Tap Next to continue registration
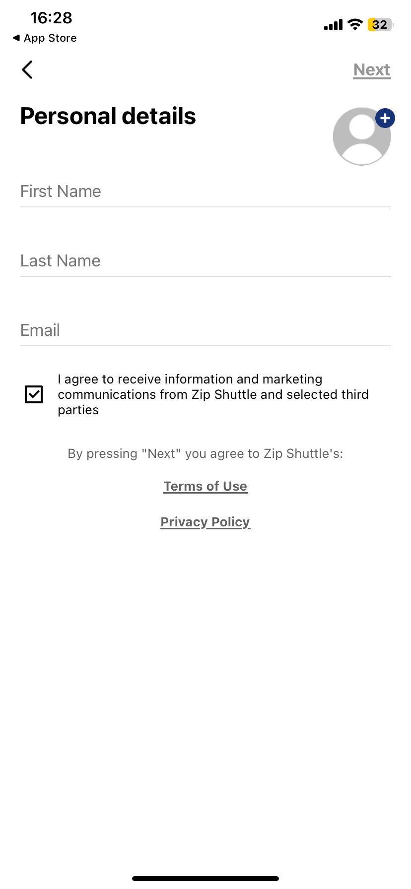Screen dimensions: 411x889 coord(371,69)
